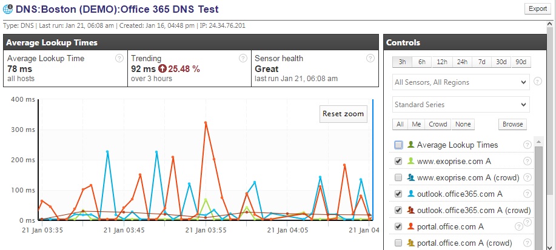
Task: Click the page scrollbar up arrow
Action: pyautogui.click(x=550, y=24)
